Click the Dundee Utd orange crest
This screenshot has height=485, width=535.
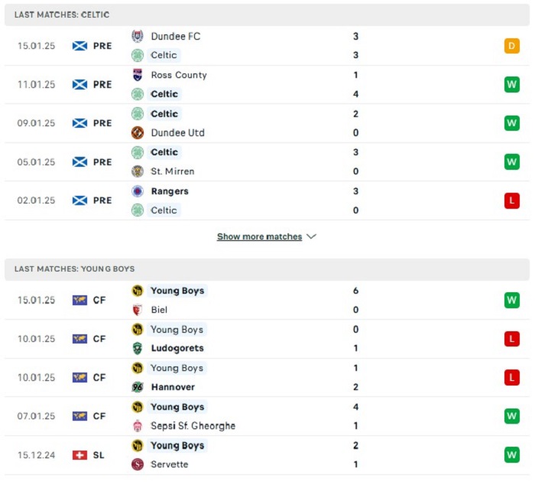click(x=138, y=132)
